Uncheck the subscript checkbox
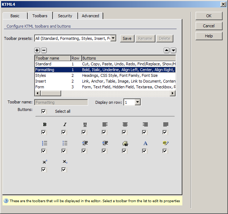 64,169
